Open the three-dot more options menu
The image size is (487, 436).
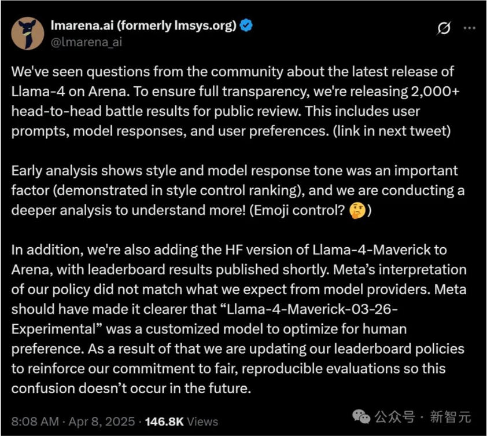point(469,28)
